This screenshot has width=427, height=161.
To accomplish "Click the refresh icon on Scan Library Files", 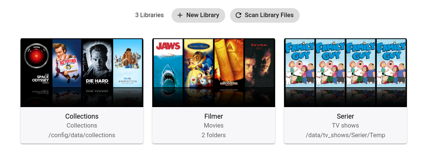I will coord(238,15).
